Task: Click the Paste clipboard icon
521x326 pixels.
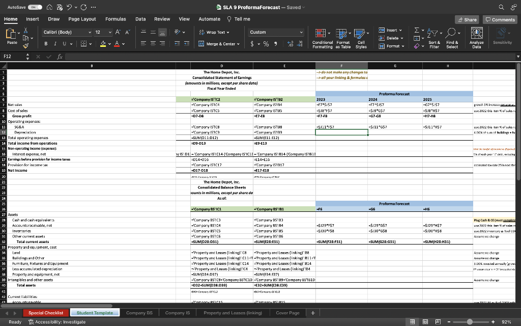Action: 11,34
